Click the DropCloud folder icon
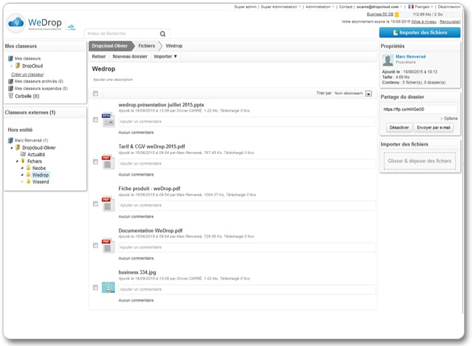Screen dimensions: 472x346 (18, 66)
